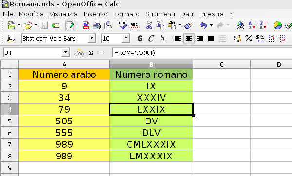The height and width of the screenshot is (176, 292).
Task: Click the Sum sigma button
Action: 91,53
